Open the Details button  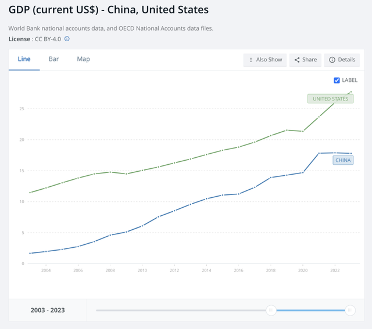pyautogui.click(x=342, y=60)
